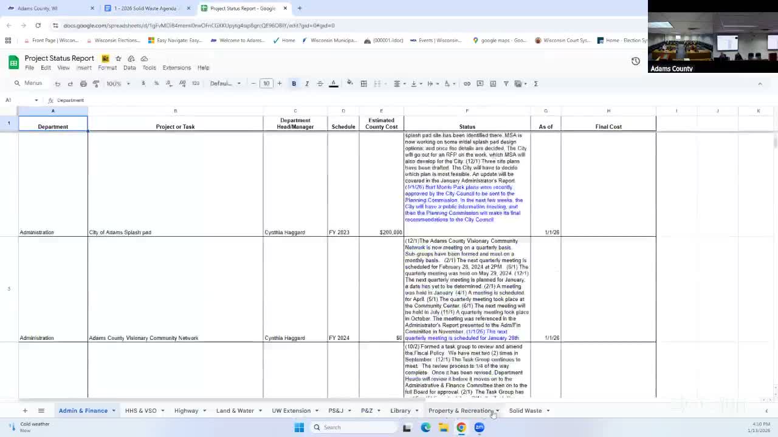Click the insert link icon
The height and width of the screenshot is (437, 778).
467,84
